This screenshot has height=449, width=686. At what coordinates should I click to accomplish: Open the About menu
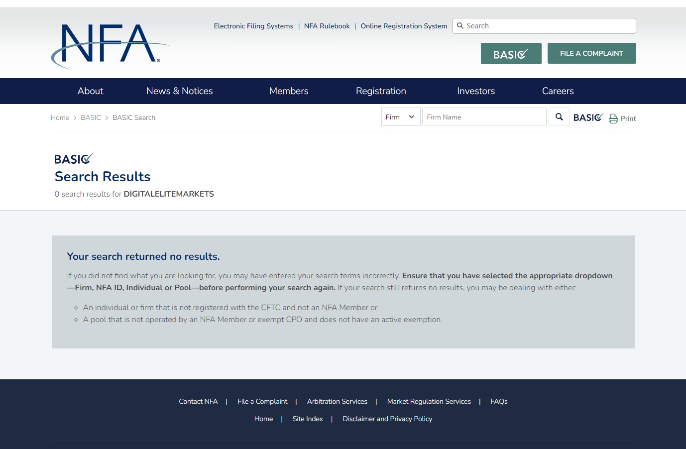[91, 91]
